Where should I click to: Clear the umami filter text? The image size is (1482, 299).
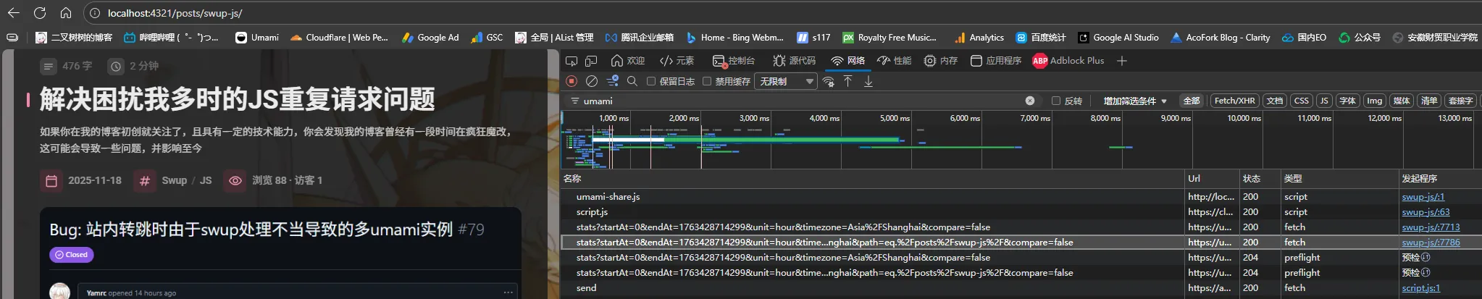[1029, 101]
